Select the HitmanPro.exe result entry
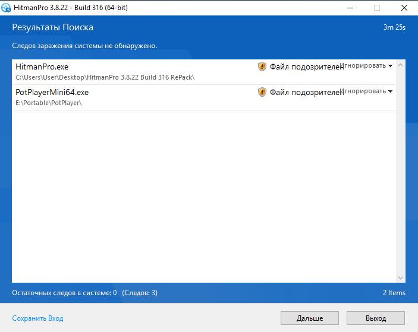Viewport: 418px width, 332px height. pos(203,72)
